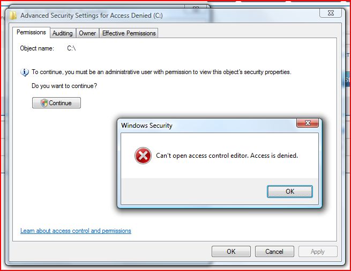351x271 pixels.
Task: Click the Continue button
Action: [56, 103]
